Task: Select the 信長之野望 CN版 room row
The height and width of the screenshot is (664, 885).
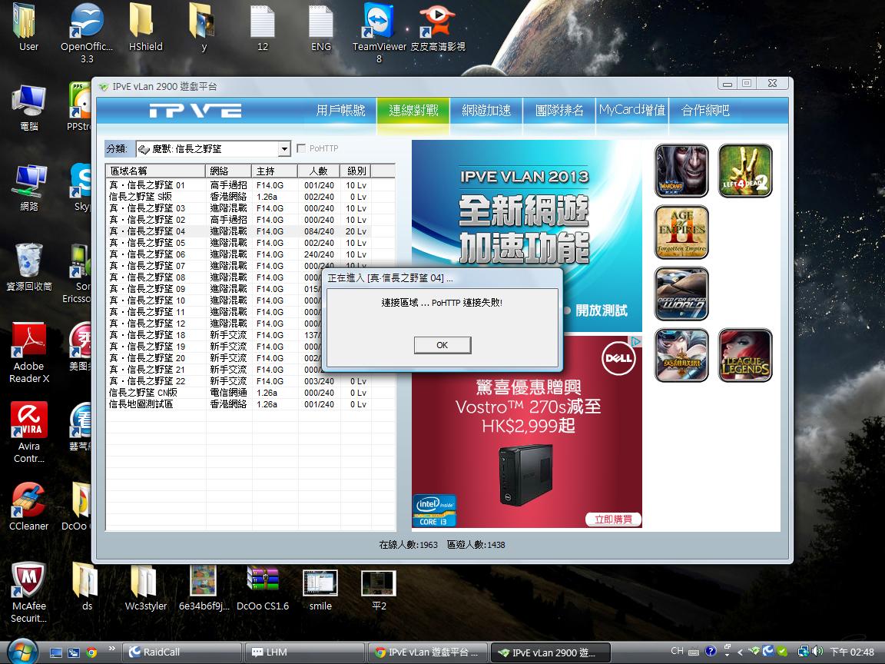Action: pos(154,393)
